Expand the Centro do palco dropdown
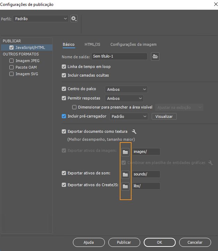The height and width of the screenshot is (251, 218). (x=126, y=89)
